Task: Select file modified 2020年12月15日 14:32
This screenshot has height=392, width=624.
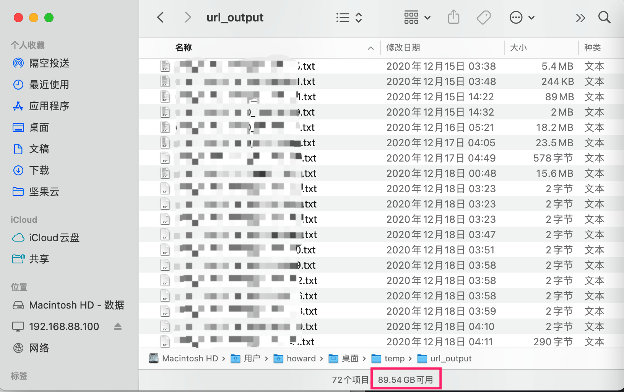Action: click(x=382, y=112)
